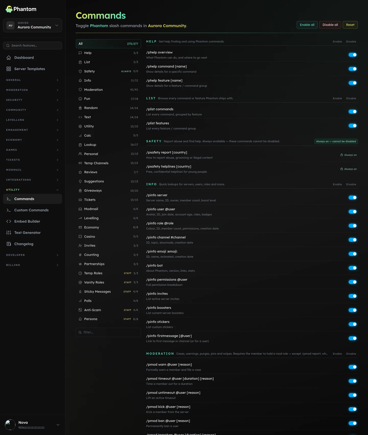Expand the Economy sidebar section
This screenshot has width=368, height=435.
(32, 140)
